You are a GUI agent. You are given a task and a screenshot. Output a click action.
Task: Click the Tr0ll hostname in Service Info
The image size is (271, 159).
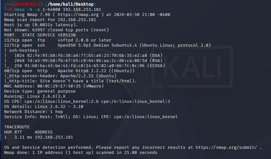(63, 117)
